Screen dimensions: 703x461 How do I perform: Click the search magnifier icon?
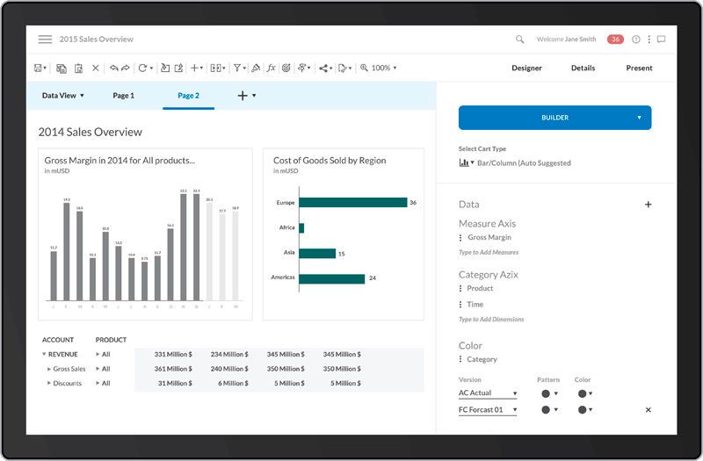click(520, 40)
